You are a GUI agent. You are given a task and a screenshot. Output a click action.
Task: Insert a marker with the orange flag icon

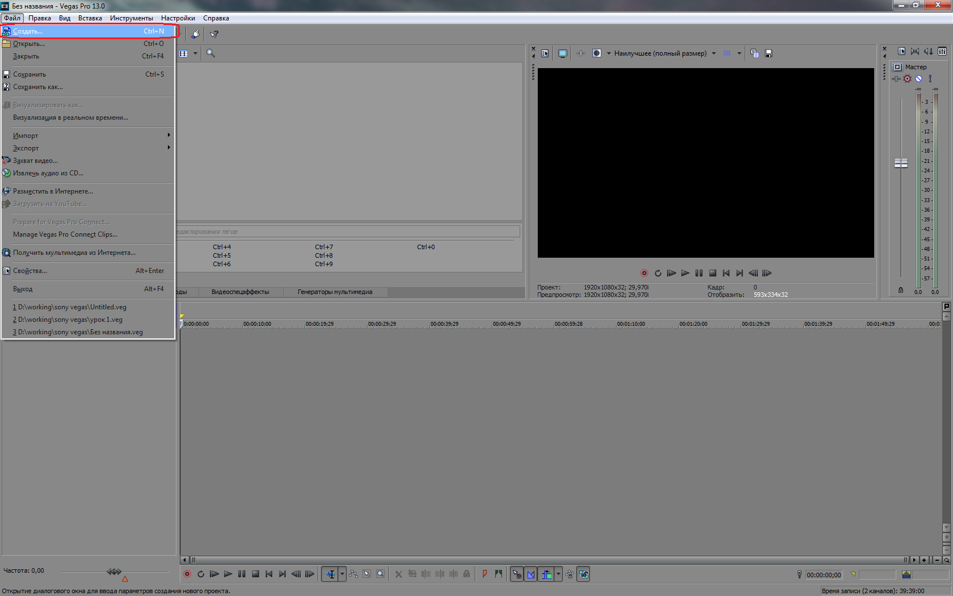[x=484, y=574]
